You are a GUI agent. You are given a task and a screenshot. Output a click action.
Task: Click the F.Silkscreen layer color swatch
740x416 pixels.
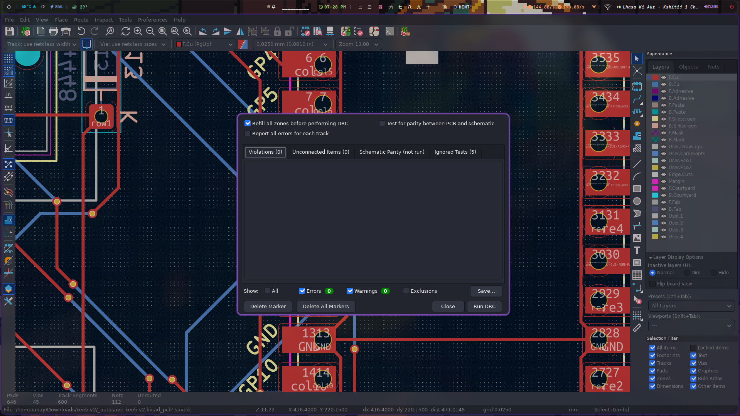[x=655, y=119]
